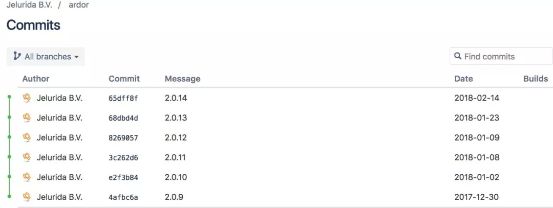Open commit 8269057
The width and height of the screenshot is (553, 208).
pos(123,137)
